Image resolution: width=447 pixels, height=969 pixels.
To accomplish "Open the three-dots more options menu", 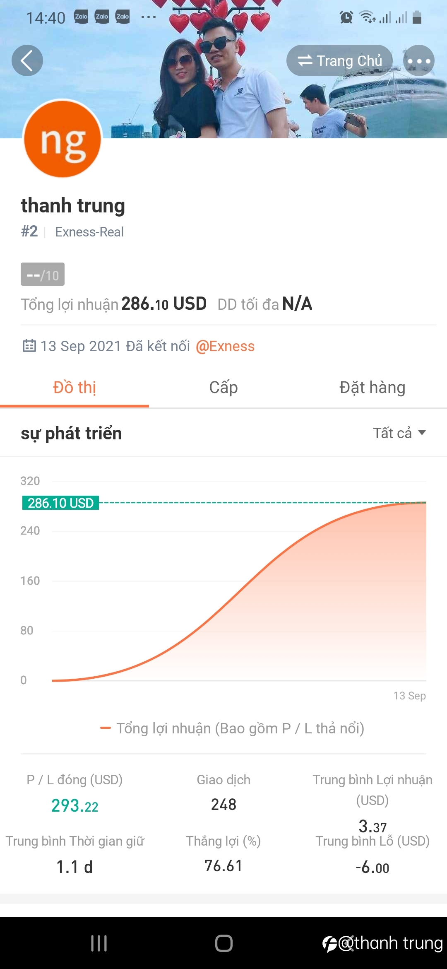I will coord(419,60).
